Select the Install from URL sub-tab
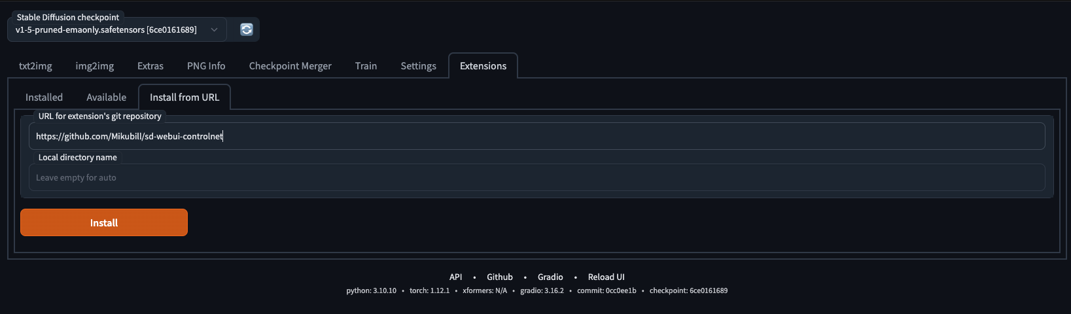Viewport: 1071px width, 314px height. [x=184, y=97]
